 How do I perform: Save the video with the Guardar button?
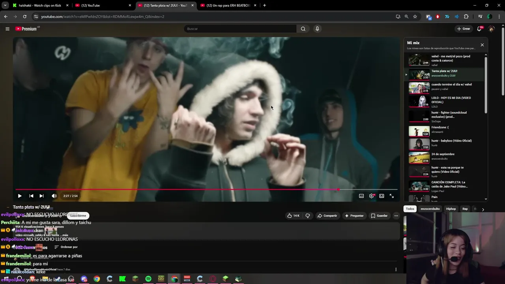pos(379,216)
